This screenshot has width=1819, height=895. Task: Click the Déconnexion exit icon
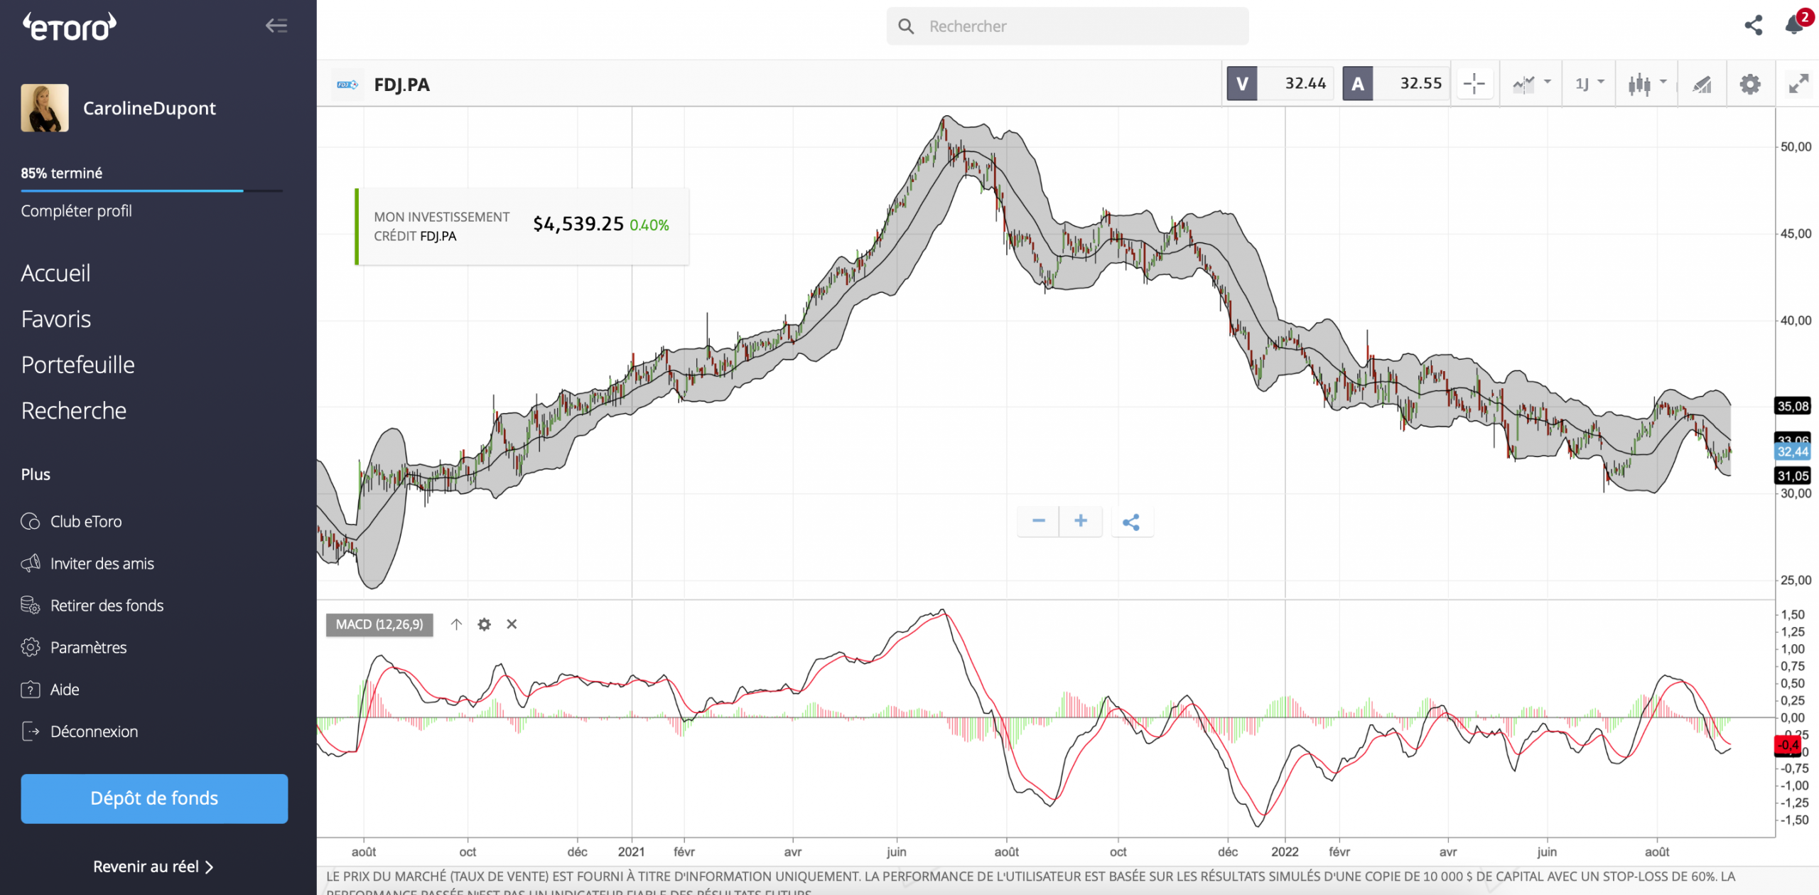pyautogui.click(x=31, y=731)
